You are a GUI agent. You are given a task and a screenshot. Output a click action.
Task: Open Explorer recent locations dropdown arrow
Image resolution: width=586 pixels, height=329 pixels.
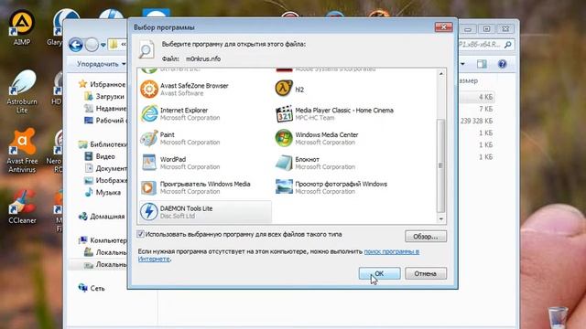pyautogui.click(x=103, y=45)
